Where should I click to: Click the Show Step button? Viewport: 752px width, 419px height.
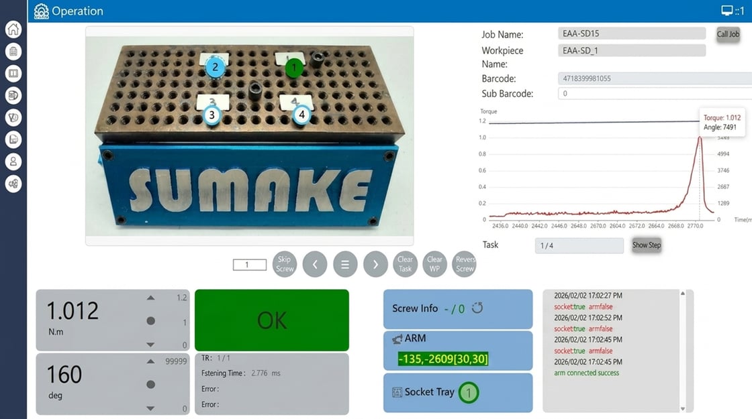pos(647,245)
